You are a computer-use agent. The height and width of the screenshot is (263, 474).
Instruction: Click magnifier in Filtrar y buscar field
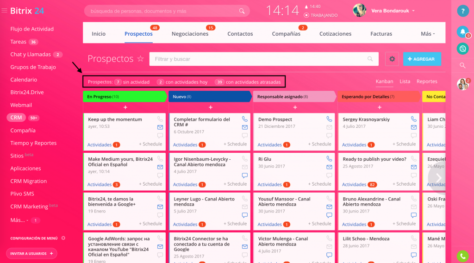coord(370,59)
